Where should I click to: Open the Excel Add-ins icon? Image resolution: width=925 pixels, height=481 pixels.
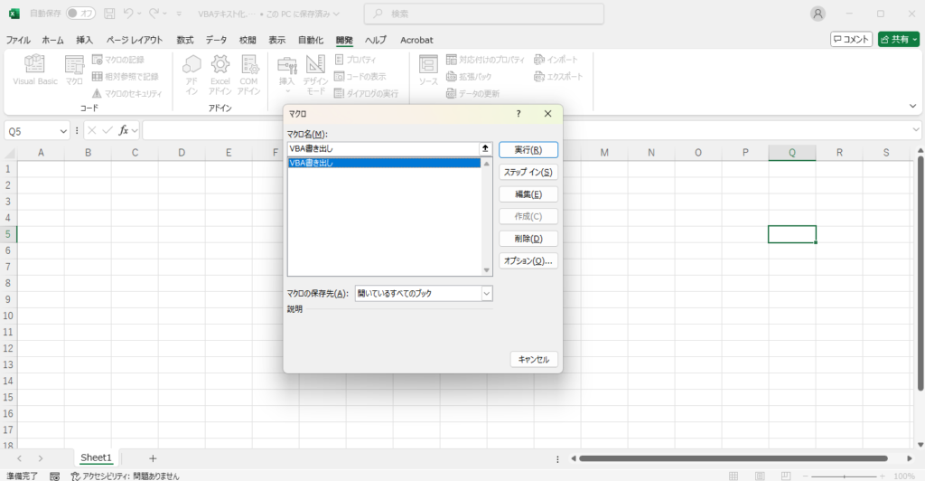pos(220,65)
